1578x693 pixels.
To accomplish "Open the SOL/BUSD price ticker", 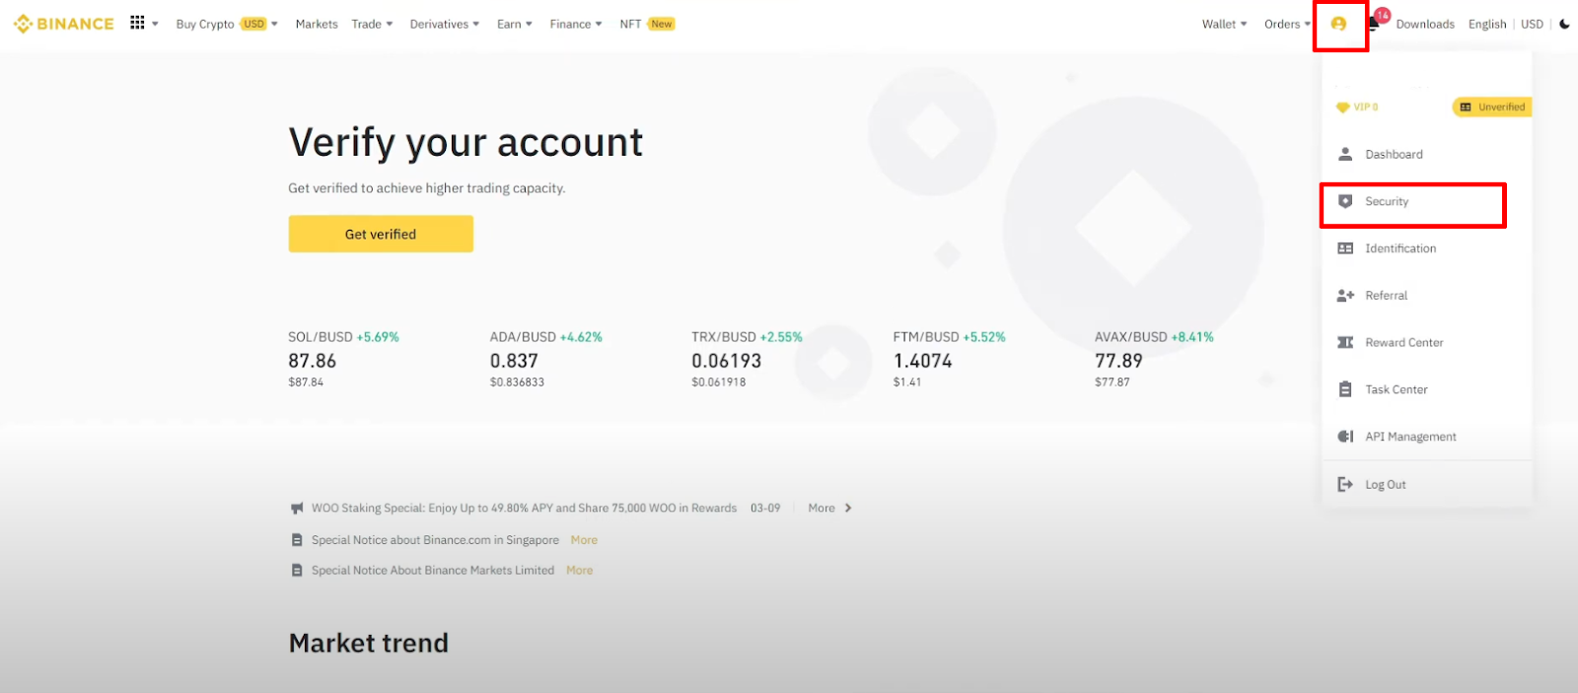I will tap(343, 359).
